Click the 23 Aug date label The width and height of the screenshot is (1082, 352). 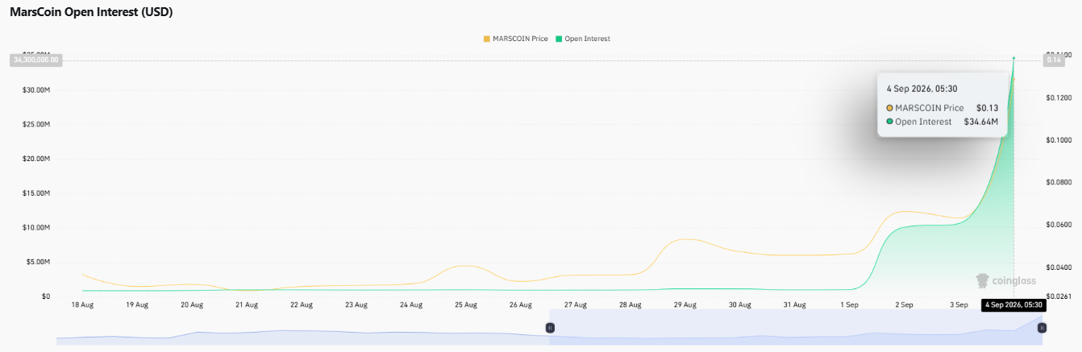356,305
